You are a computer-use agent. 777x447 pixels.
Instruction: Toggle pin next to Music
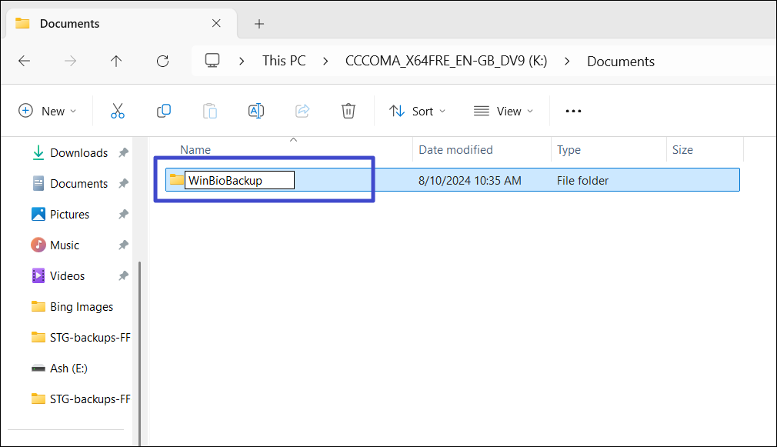(123, 245)
